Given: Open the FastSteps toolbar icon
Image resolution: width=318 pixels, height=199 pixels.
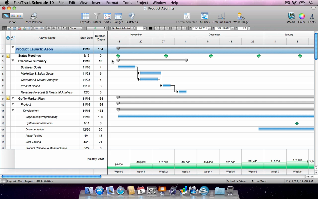Looking at the screenshot, I should pyautogui.click(x=132, y=16).
